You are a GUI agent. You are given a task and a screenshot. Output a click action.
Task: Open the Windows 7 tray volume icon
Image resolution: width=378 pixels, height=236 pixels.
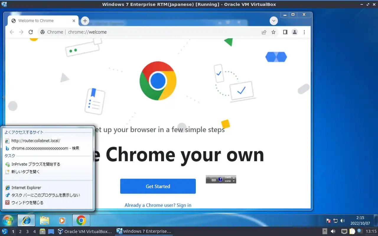click(343, 221)
